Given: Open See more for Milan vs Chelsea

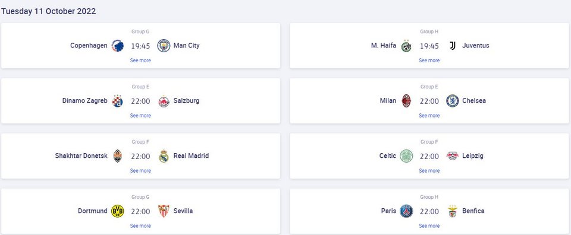Looking at the screenshot, I should [429, 116].
